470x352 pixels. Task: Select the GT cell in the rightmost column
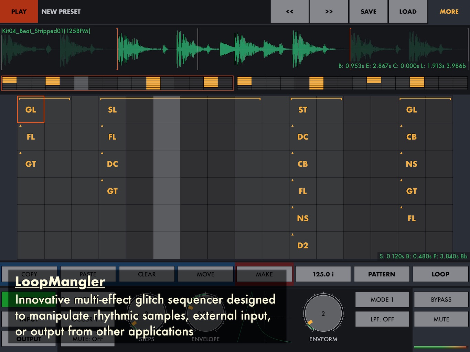coord(412,191)
